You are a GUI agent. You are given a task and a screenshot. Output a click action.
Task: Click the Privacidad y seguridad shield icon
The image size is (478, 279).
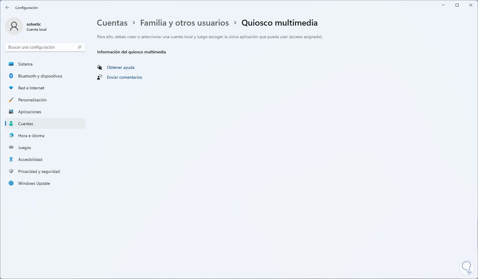click(x=11, y=171)
